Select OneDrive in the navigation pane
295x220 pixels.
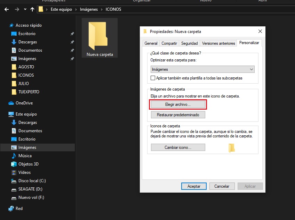click(24, 103)
